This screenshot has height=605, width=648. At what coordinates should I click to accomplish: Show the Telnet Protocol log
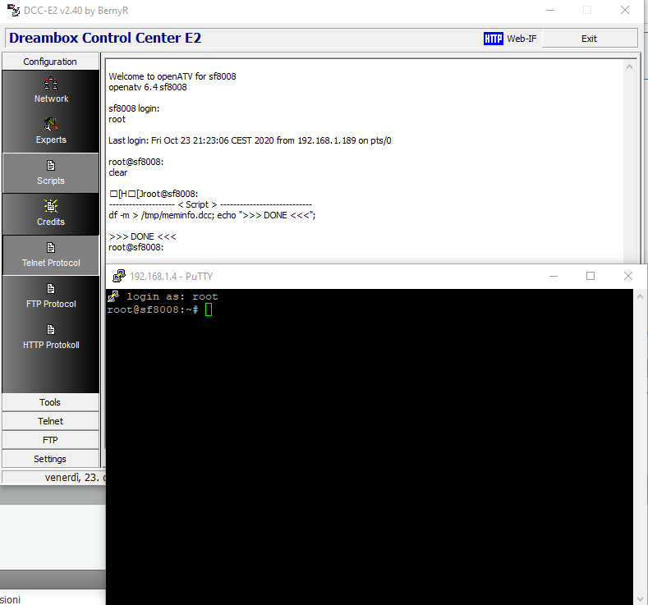[51, 254]
